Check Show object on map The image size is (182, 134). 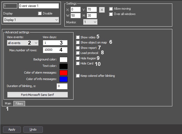click(x=78, y=42)
